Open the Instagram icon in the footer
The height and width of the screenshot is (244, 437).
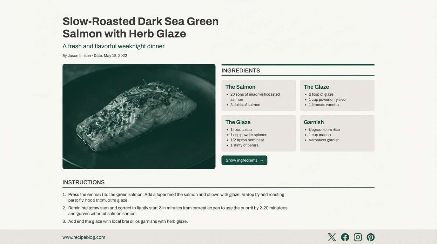click(358, 236)
